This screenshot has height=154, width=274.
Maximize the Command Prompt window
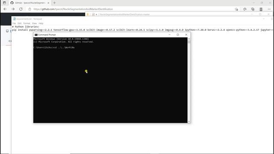click(x=178, y=35)
